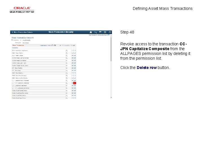Click the Delete Asset Open Trans field
Viewport: 203px width, 152px height.
(39, 98)
